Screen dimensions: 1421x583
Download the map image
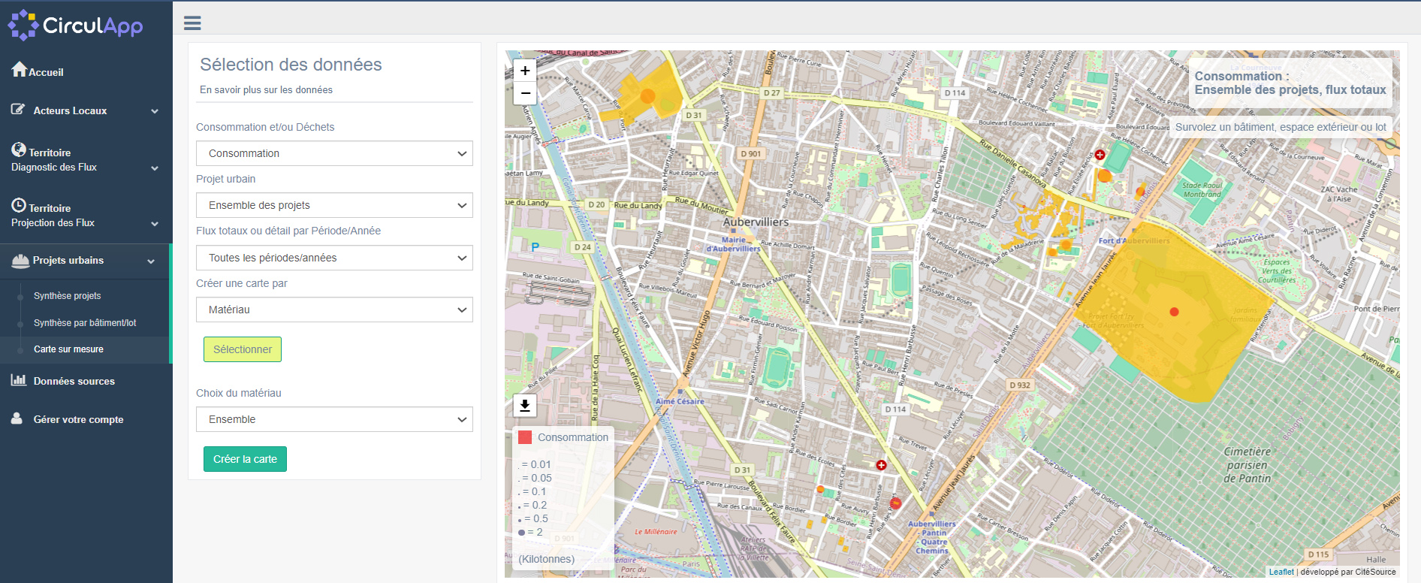click(x=525, y=406)
